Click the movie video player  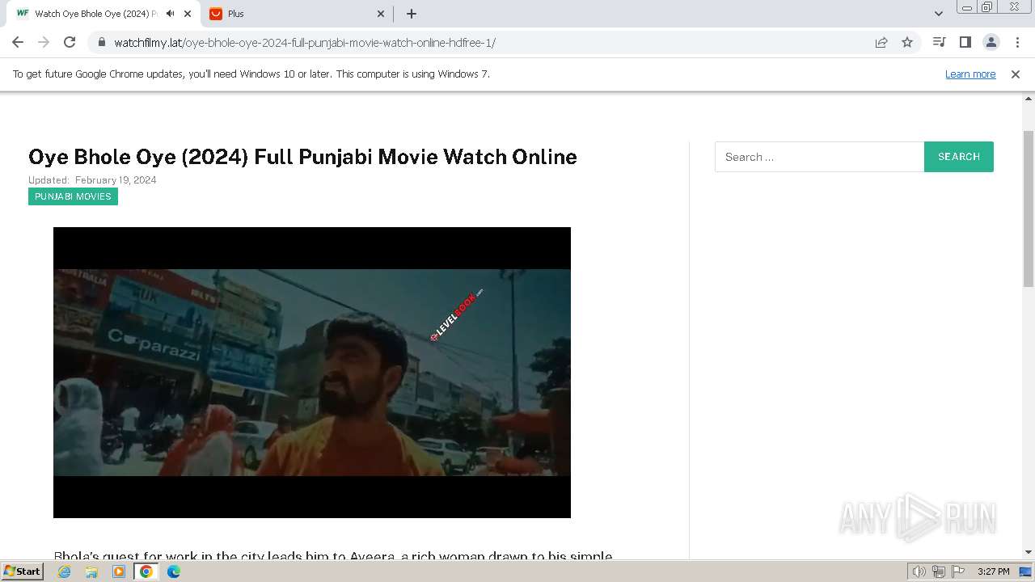point(312,373)
